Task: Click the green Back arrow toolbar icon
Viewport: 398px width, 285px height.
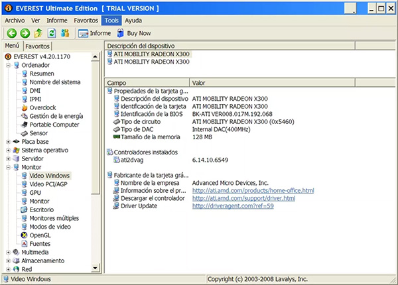Action: (12, 33)
